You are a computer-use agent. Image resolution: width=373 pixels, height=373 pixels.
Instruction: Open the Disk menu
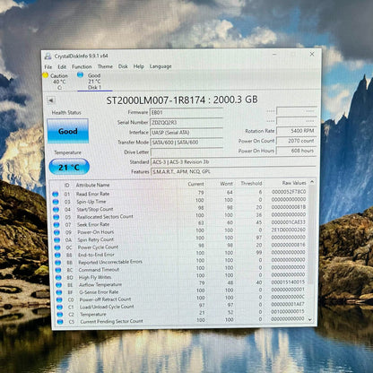point(123,66)
